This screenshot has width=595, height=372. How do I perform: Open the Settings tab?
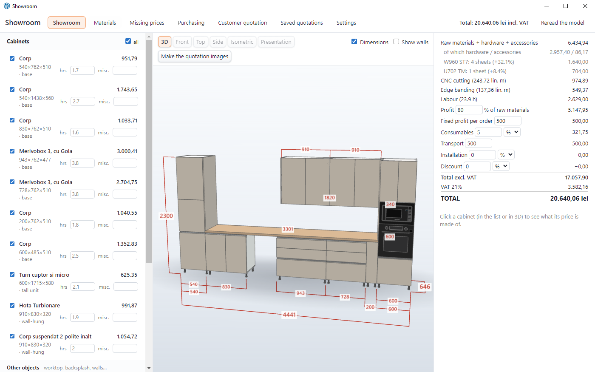click(x=346, y=23)
